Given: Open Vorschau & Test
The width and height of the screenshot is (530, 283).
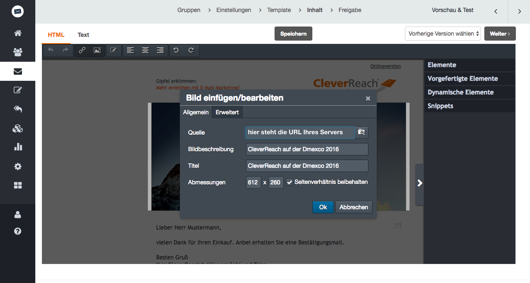Looking at the screenshot, I should (453, 10).
